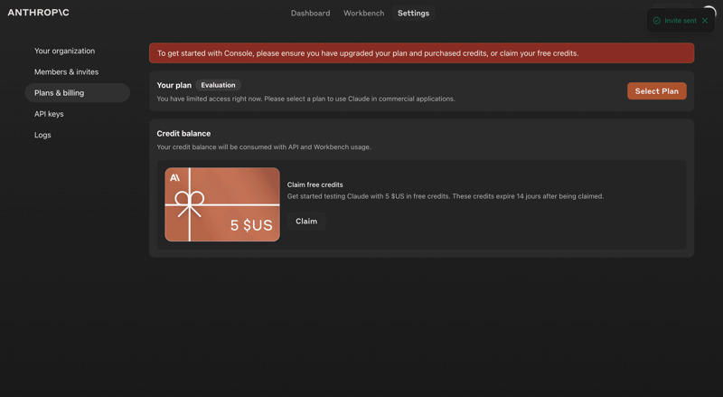The height and width of the screenshot is (397, 723).
Task: Click the 5 $US gift card image
Action: pyautogui.click(x=222, y=204)
